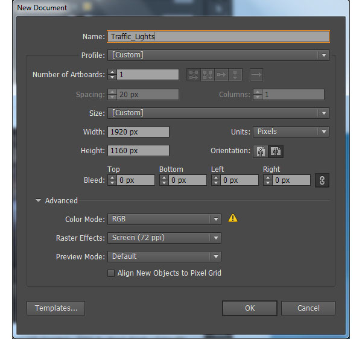Image resolution: width=362 pixels, height=339 pixels.
Task: Click the Bottom bleed value field
Action: (x=188, y=180)
